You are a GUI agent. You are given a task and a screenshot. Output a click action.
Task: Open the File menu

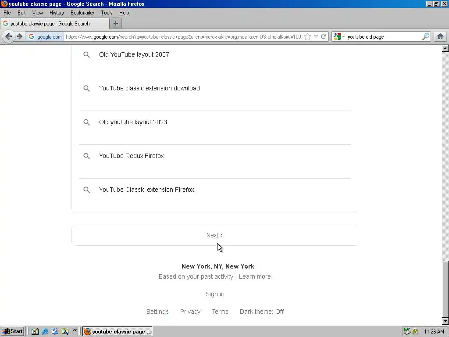[7, 13]
